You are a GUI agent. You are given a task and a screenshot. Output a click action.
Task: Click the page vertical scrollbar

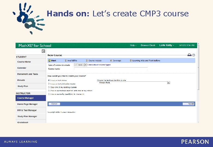[x=198, y=68]
